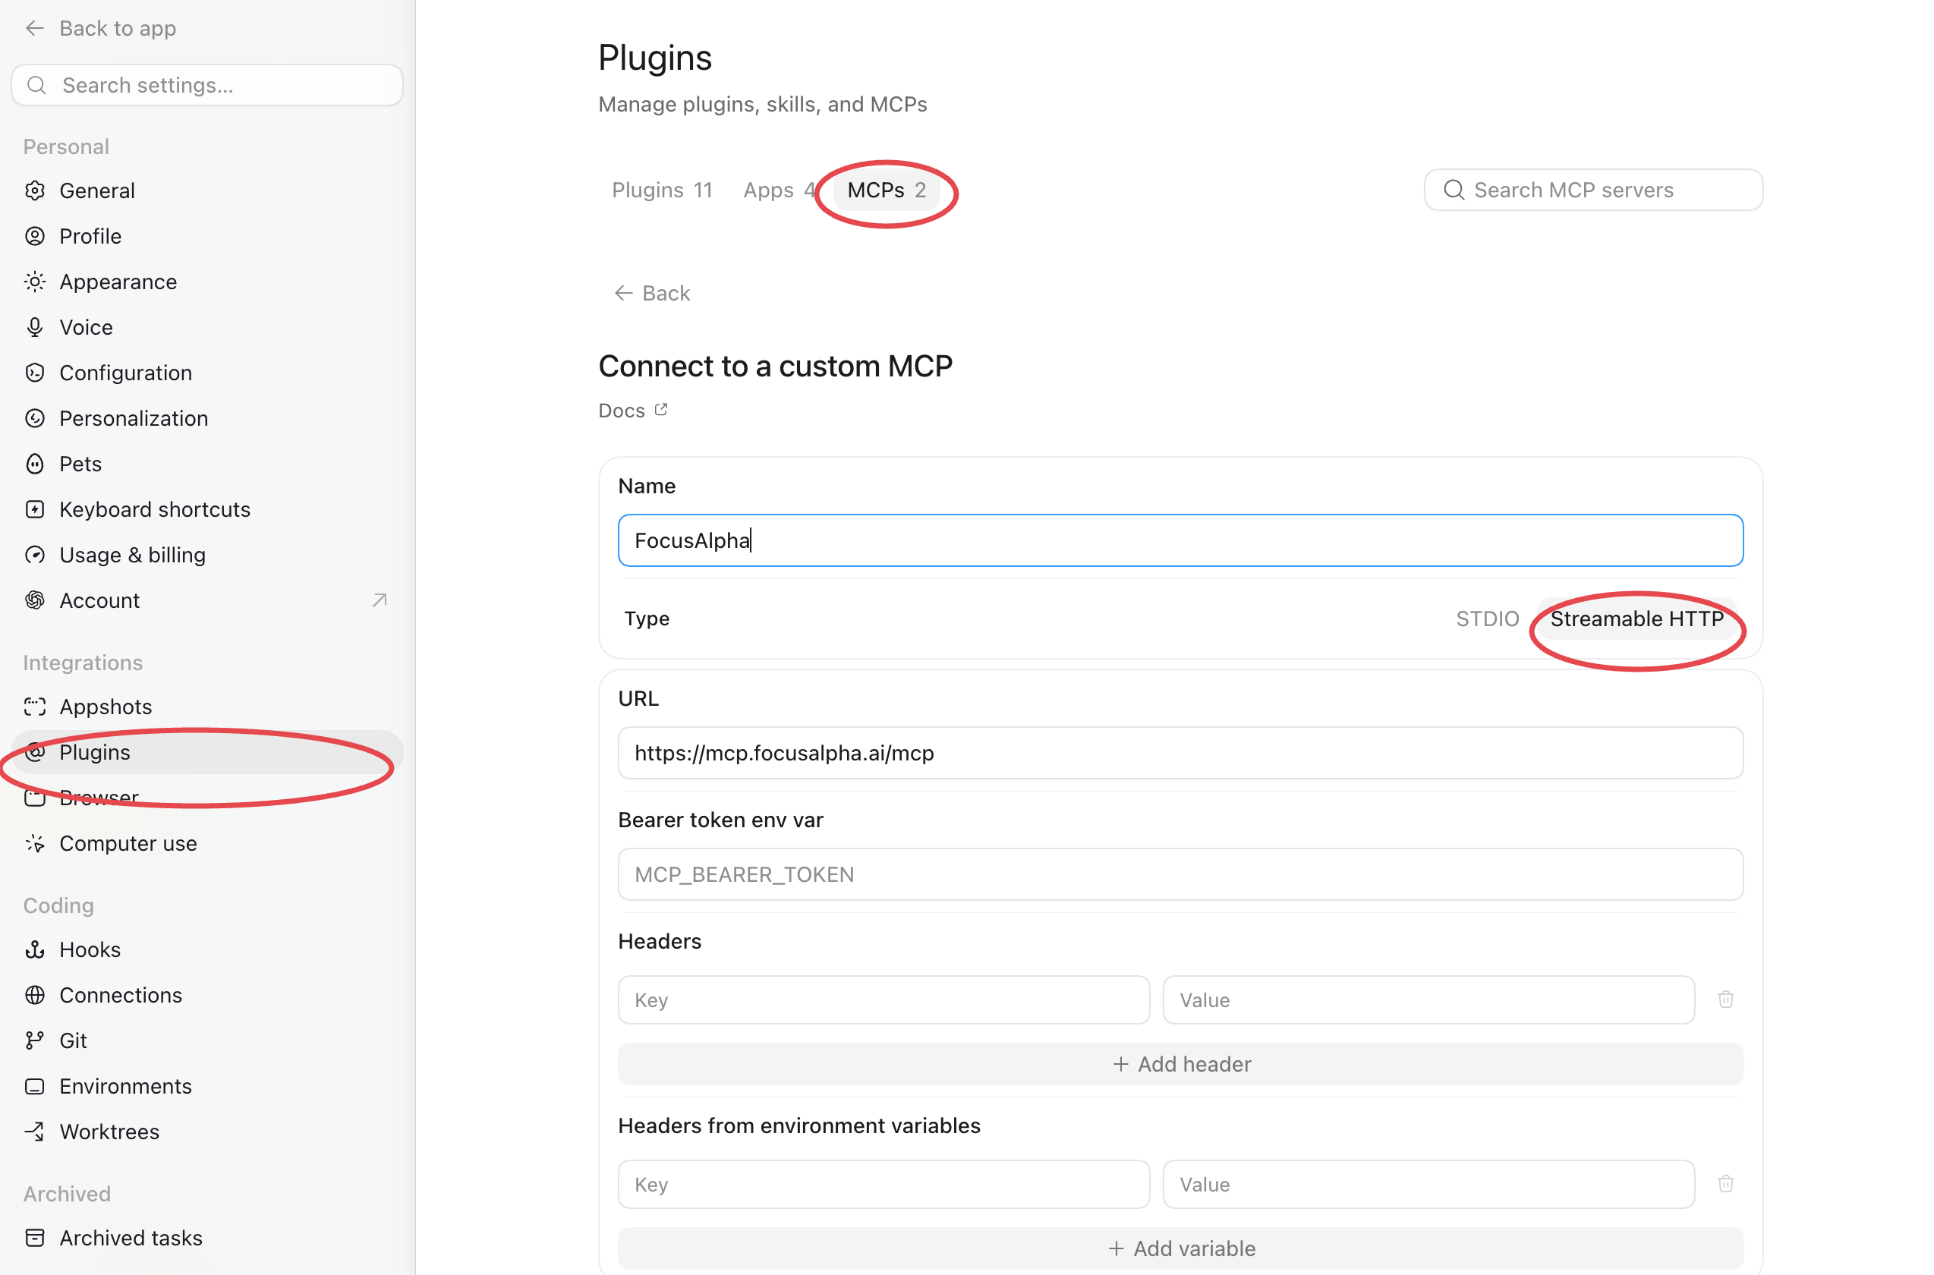This screenshot has height=1275, width=1934.
Task: Open Configuration in sidebar
Action: pyautogui.click(x=207, y=373)
